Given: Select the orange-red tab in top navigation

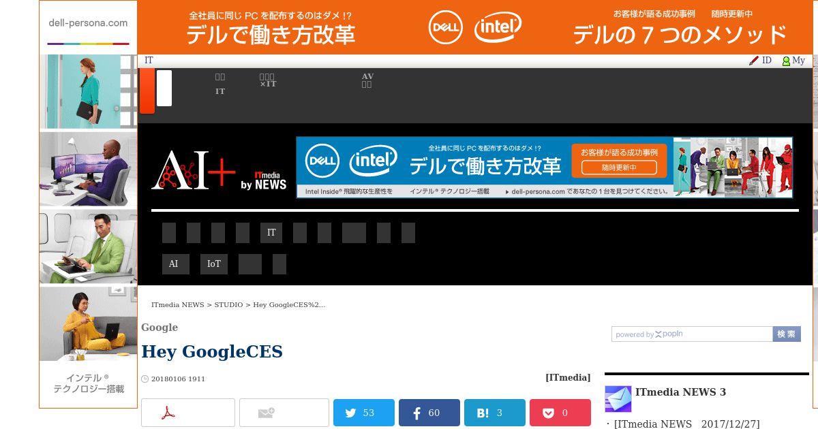Looking at the screenshot, I should (x=147, y=91).
